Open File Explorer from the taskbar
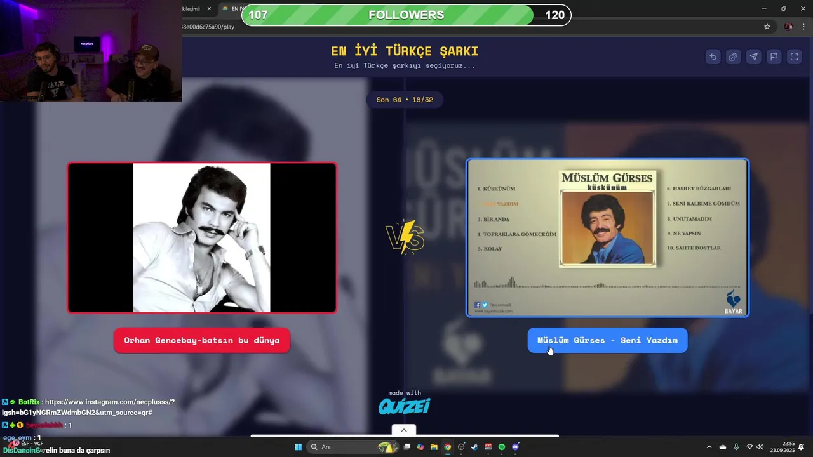 [434, 447]
